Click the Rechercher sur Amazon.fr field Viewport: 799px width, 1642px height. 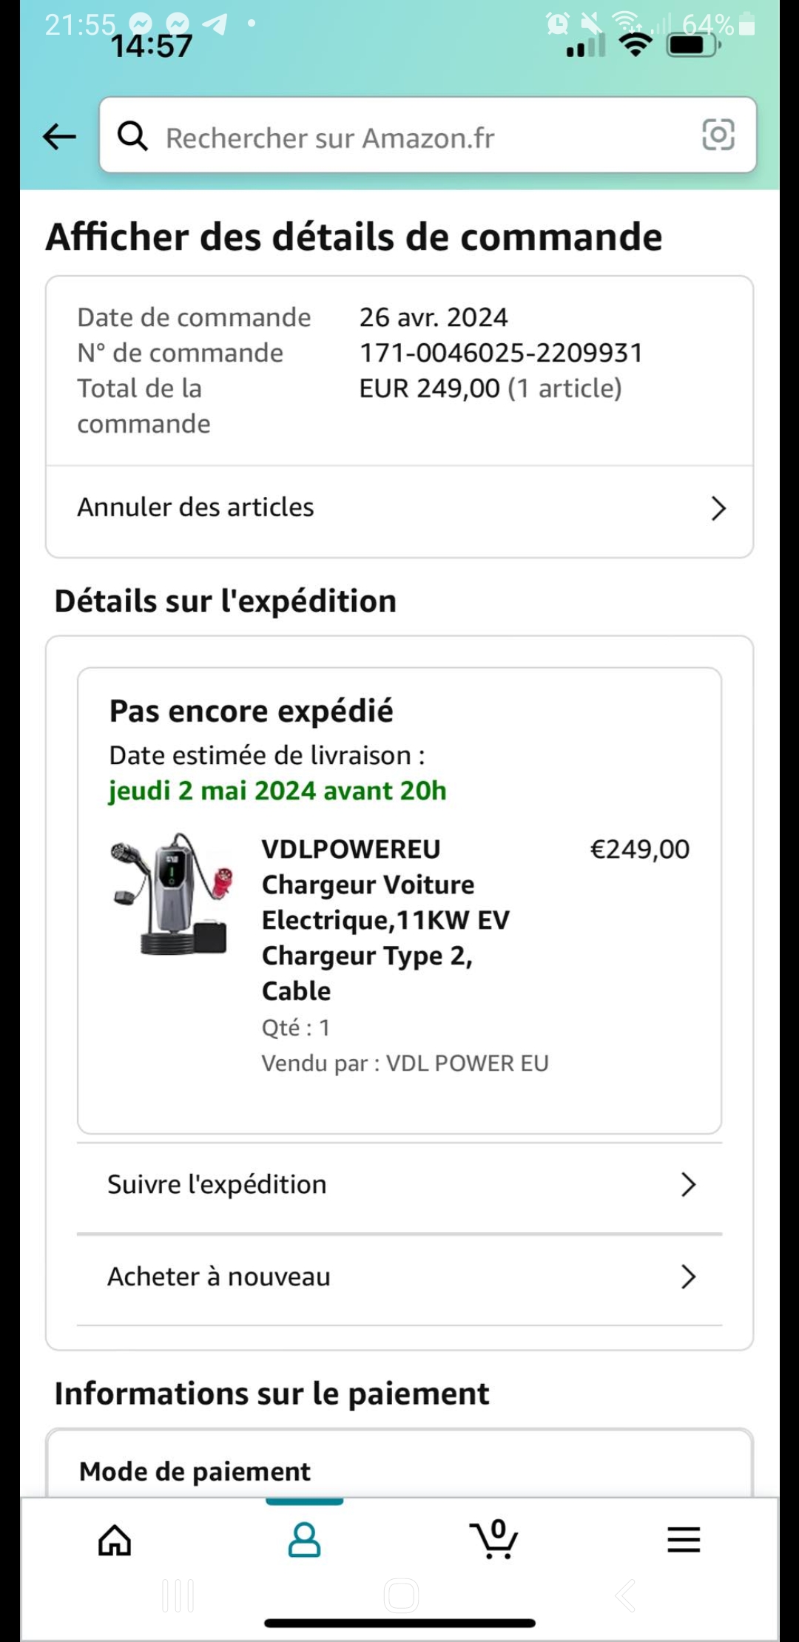pyautogui.click(x=428, y=135)
